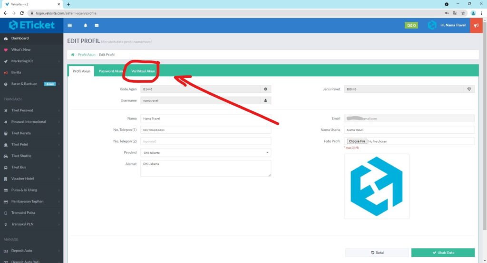
Task: Click the Deposit Auto money icon
Action: point(6,251)
